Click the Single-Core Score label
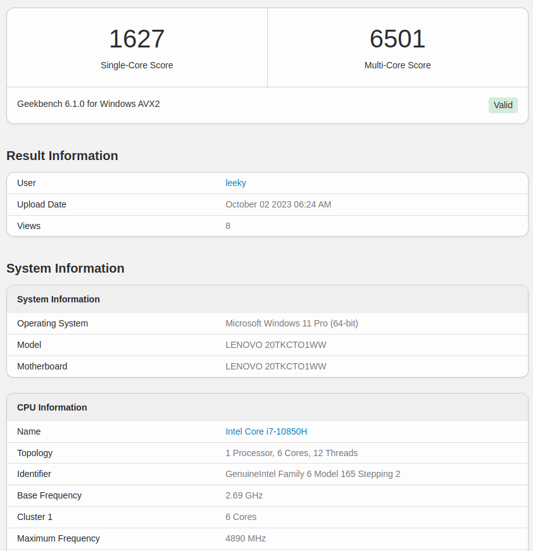 coord(137,65)
